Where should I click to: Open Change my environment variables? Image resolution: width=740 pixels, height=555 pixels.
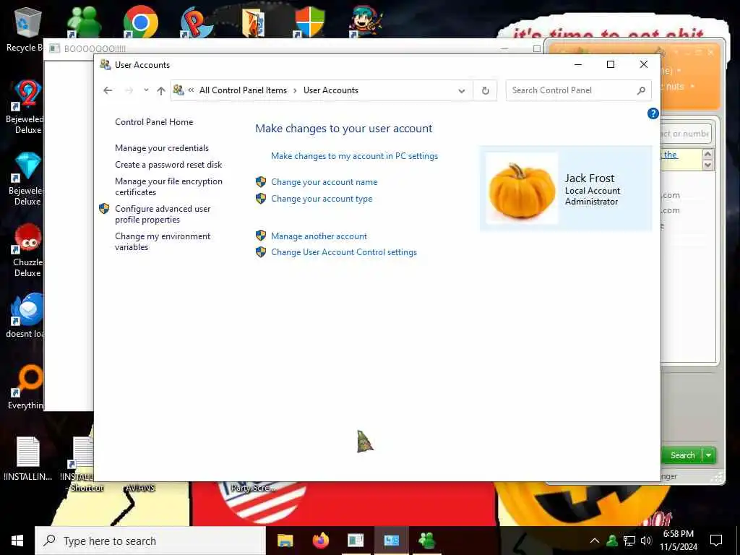(163, 241)
